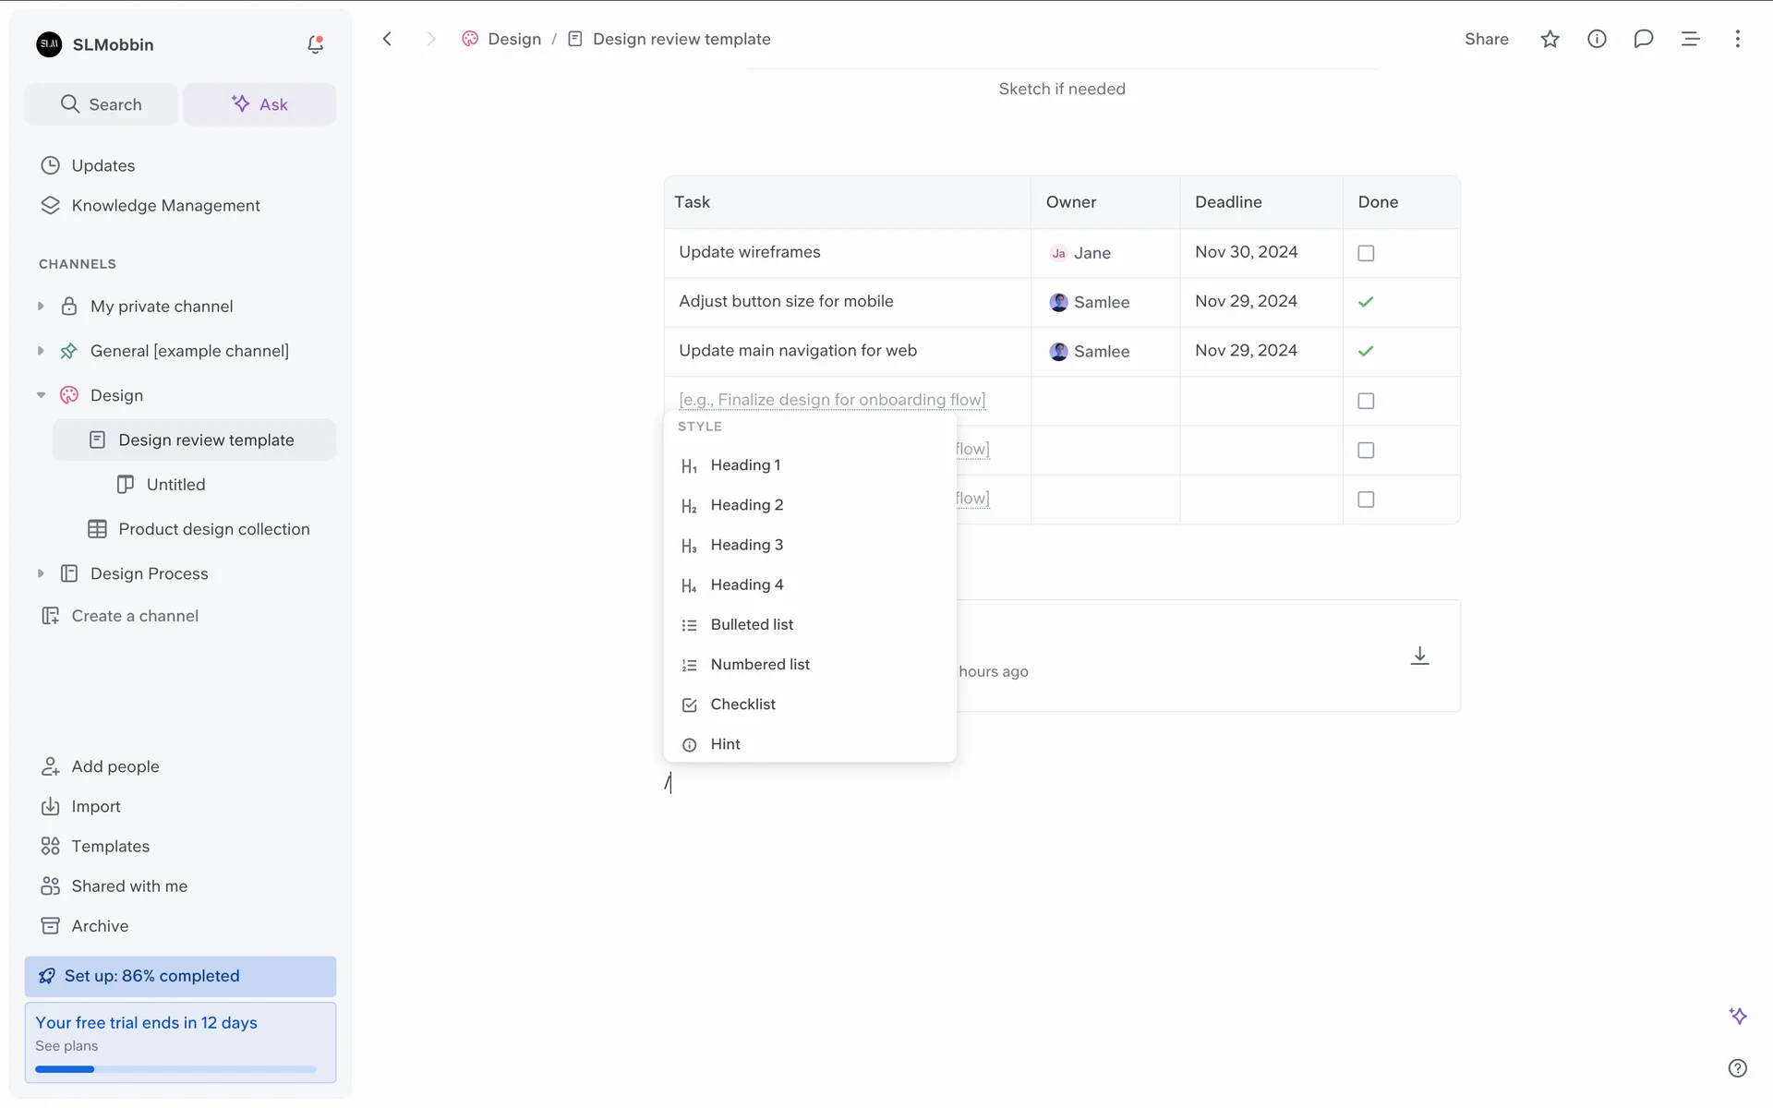Expand the Design Process channel
This screenshot has height=1108, width=1773.
pyautogui.click(x=41, y=573)
